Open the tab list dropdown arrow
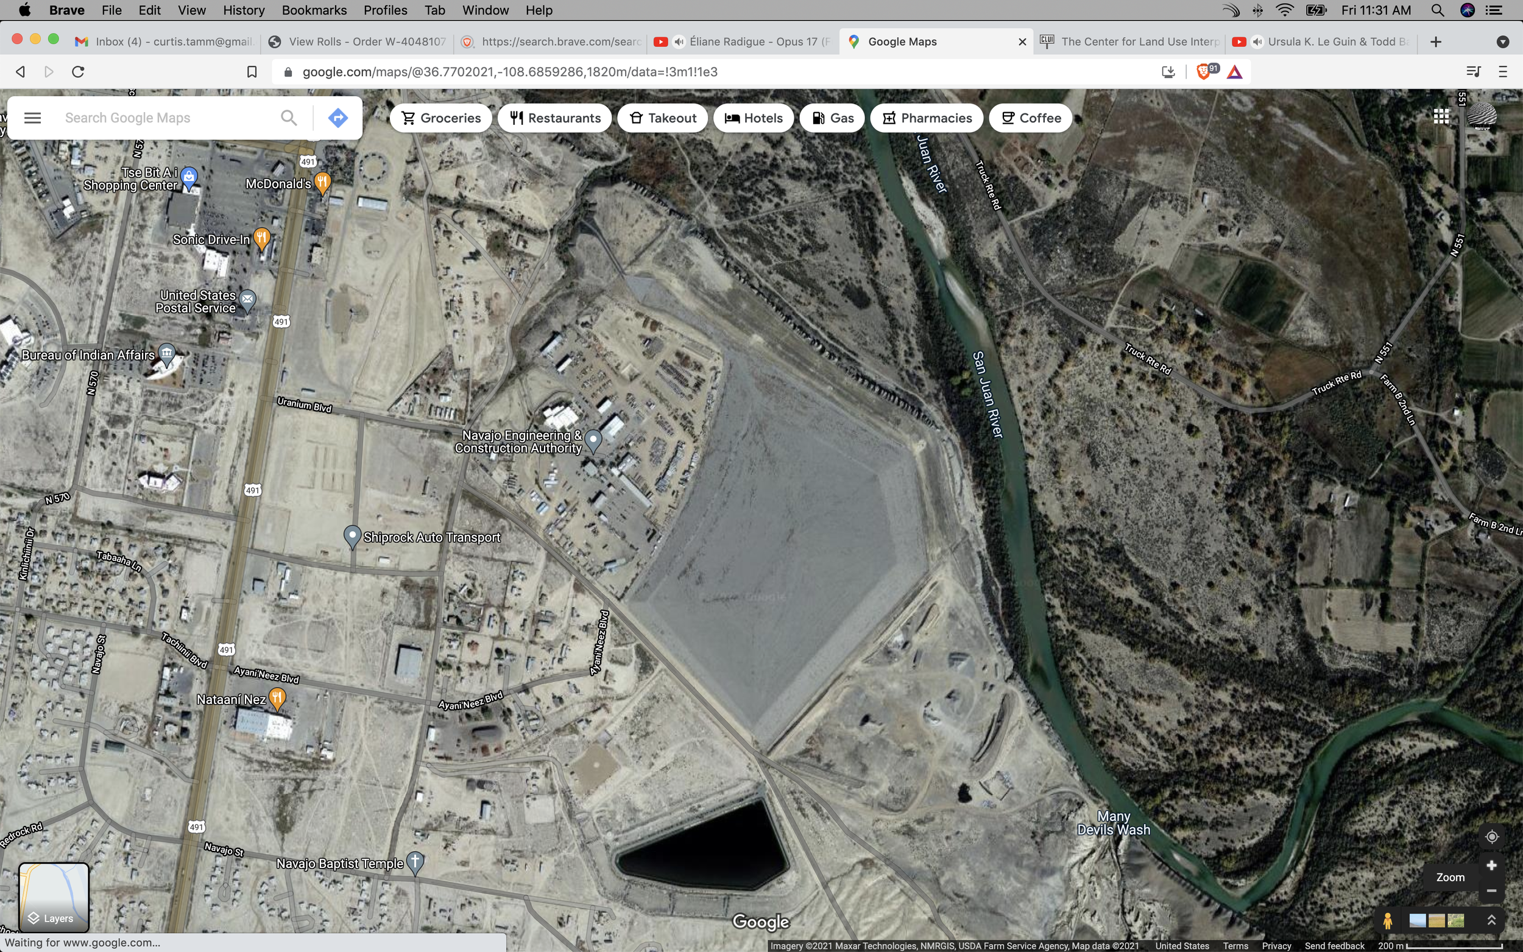This screenshot has height=952, width=1523. pyautogui.click(x=1502, y=41)
